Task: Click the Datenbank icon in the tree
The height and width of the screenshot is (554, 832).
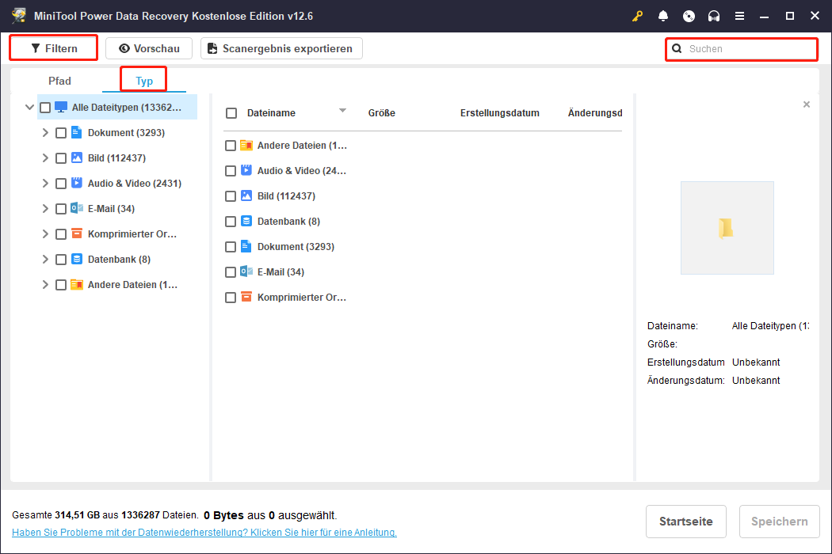Action: click(x=77, y=259)
